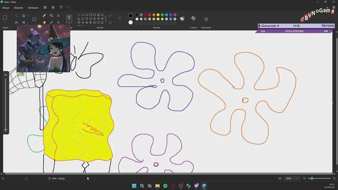This screenshot has width=338, height=190.
Task: Pick the oval shape
Action: click(x=87, y=15)
